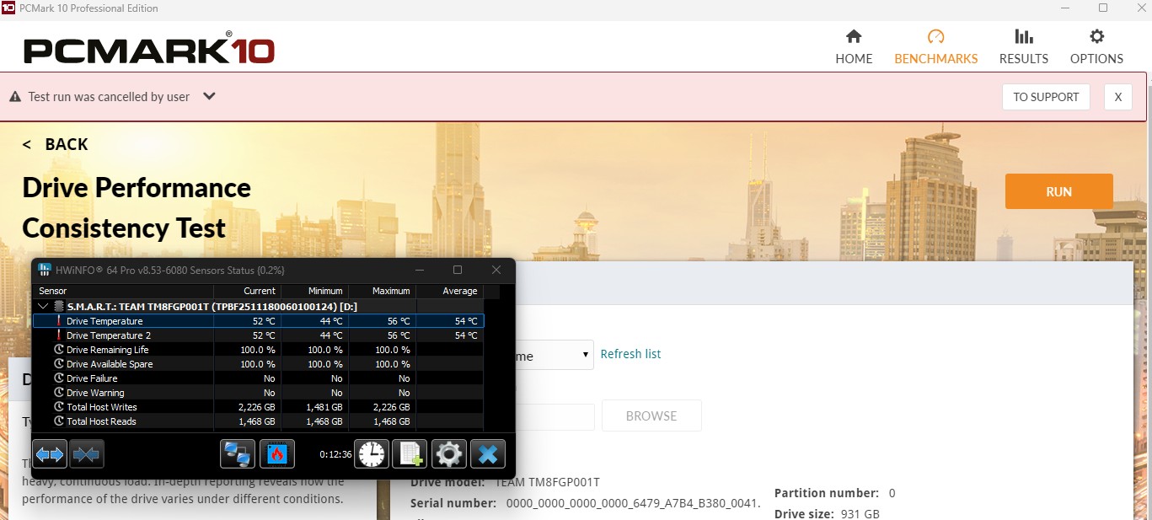The image size is (1152, 520).
Task: Click the clock icon beside Drive Failure
Action: pyautogui.click(x=59, y=378)
